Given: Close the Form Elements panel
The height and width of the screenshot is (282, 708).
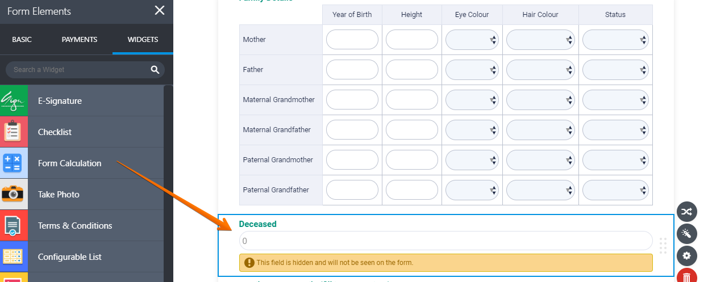Looking at the screenshot, I should [x=160, y=11].
